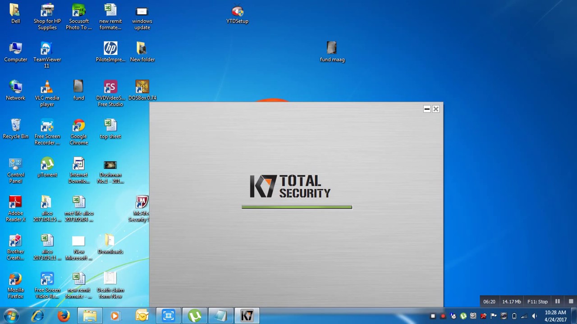Open PiloteImpre HP desktop icon
Viewport: 577px width, 324px height.
coord(110,52)
